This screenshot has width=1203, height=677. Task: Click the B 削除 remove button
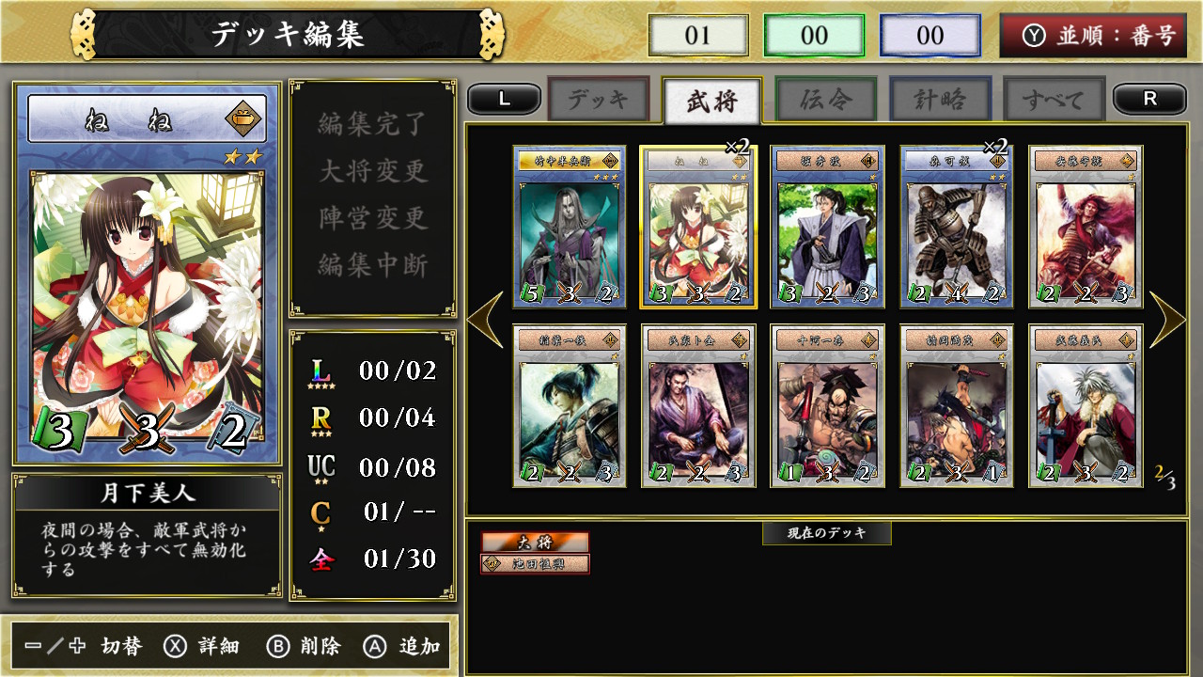pos(303,647)
